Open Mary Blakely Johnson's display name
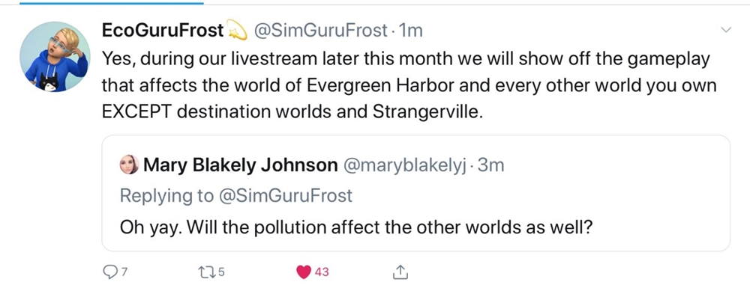The height and width of the screenshot is (285, 750). pyautogui.click(x=241, y=165)
